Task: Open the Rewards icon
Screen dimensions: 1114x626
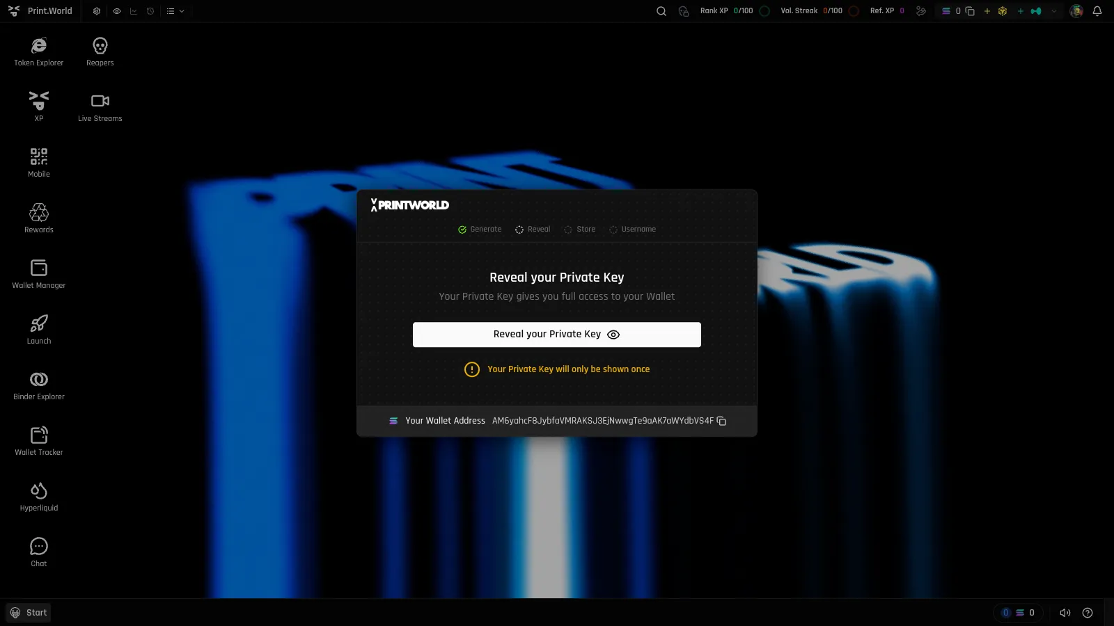Action: (x=39, y=218)
